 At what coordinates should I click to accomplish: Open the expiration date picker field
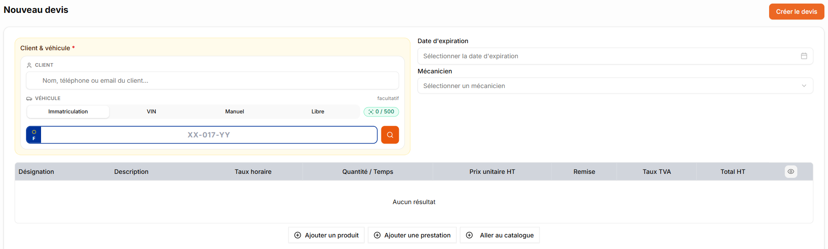click(615, 56)
